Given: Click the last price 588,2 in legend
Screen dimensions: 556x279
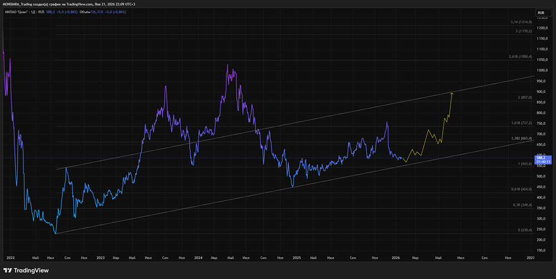Looking at the screenshot, I should (x=49, y=12).
